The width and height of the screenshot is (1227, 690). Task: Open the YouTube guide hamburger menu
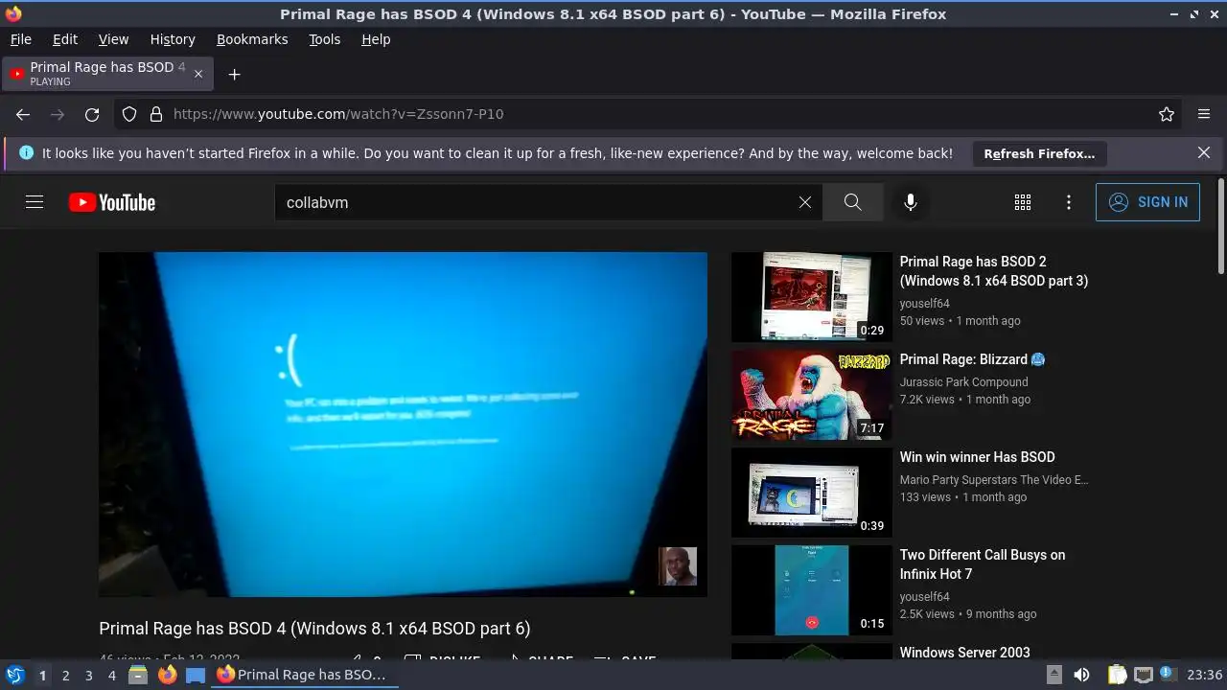pyautogui.click(x=35, y=202)
